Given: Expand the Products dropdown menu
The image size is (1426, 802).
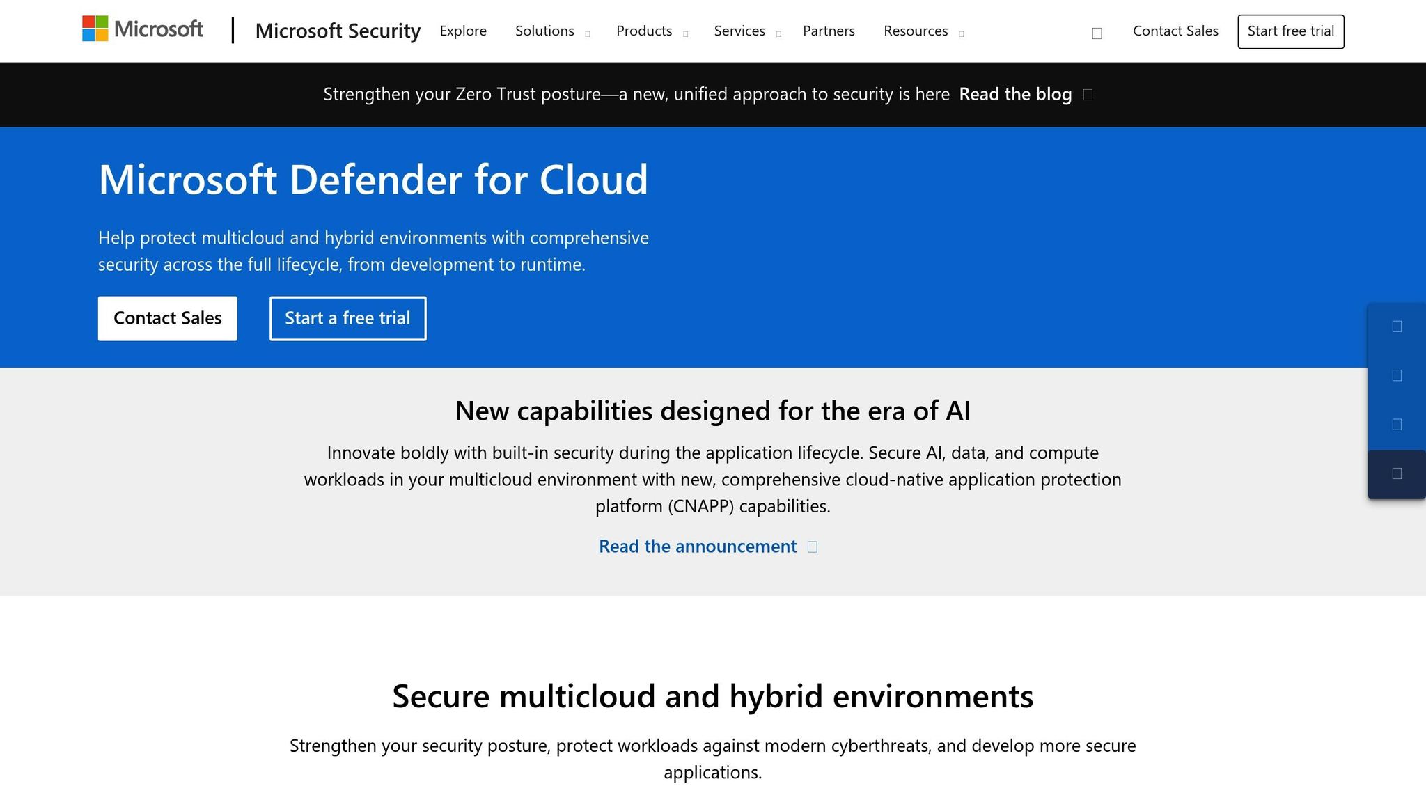Looking at the screenshot, I should point(652,31).
